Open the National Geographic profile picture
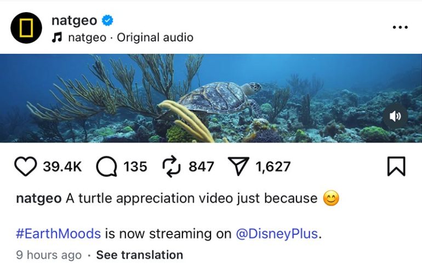The width and height of the screenshot is (422, 275). (26, 27)
